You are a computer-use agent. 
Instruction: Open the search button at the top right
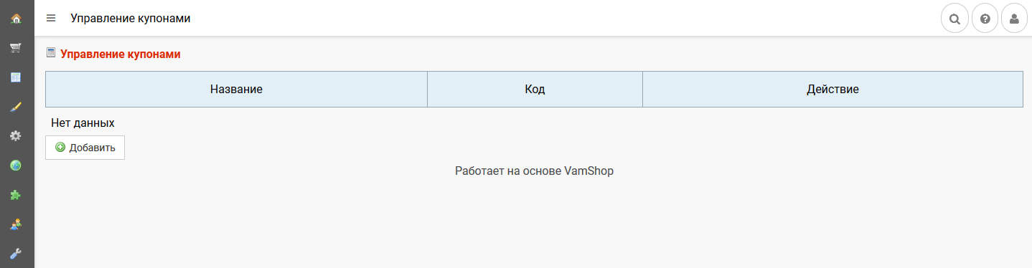954,19
